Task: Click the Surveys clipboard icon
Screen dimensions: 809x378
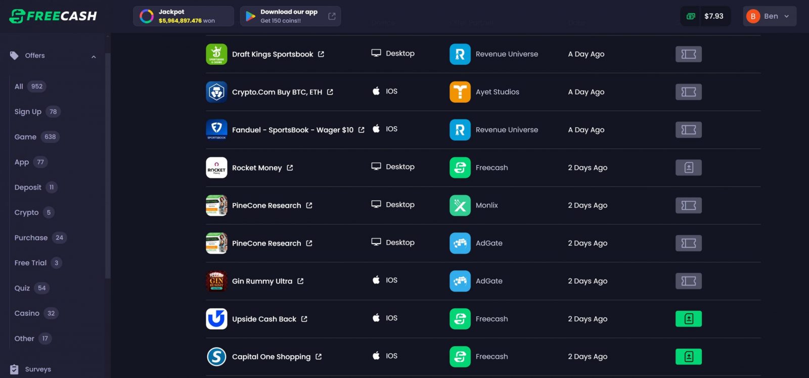Action: click(x=14, y=369)
